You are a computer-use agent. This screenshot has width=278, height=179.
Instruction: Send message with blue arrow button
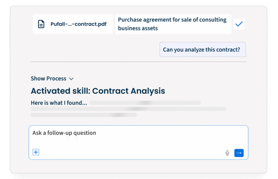click(239, 153)
